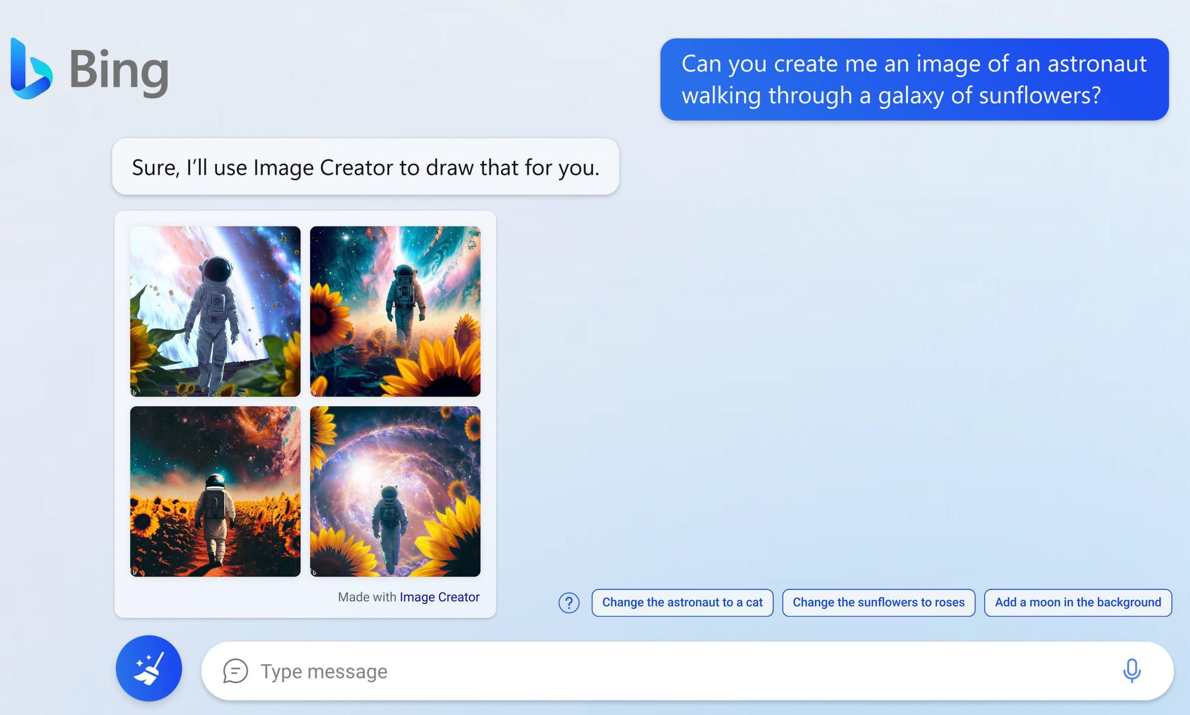The width and height of the screenshot is (1190, 715).
Task: Open the Image Creator link
Action: [x=439, y=597]
